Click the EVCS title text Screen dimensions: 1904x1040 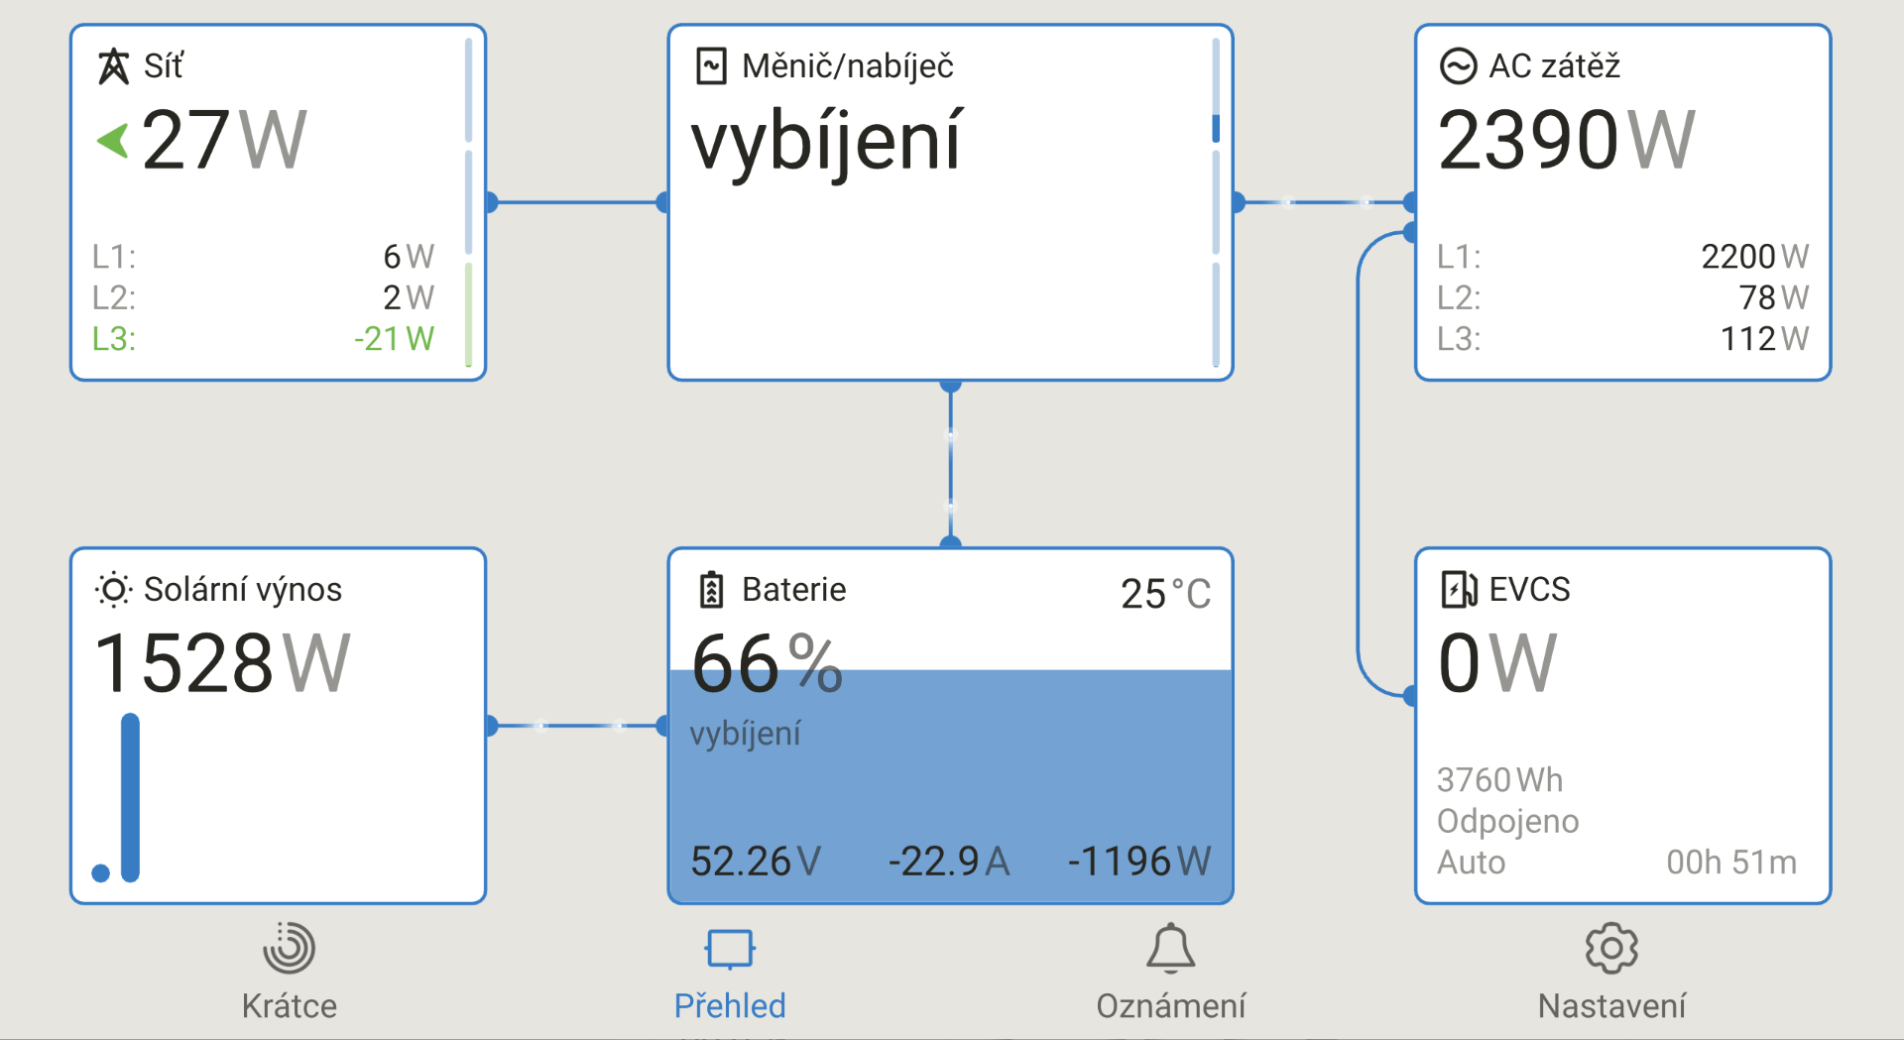coord(1529,590)
